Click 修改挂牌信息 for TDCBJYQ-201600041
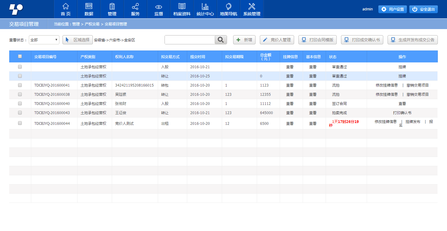 [x=387, y=85]
